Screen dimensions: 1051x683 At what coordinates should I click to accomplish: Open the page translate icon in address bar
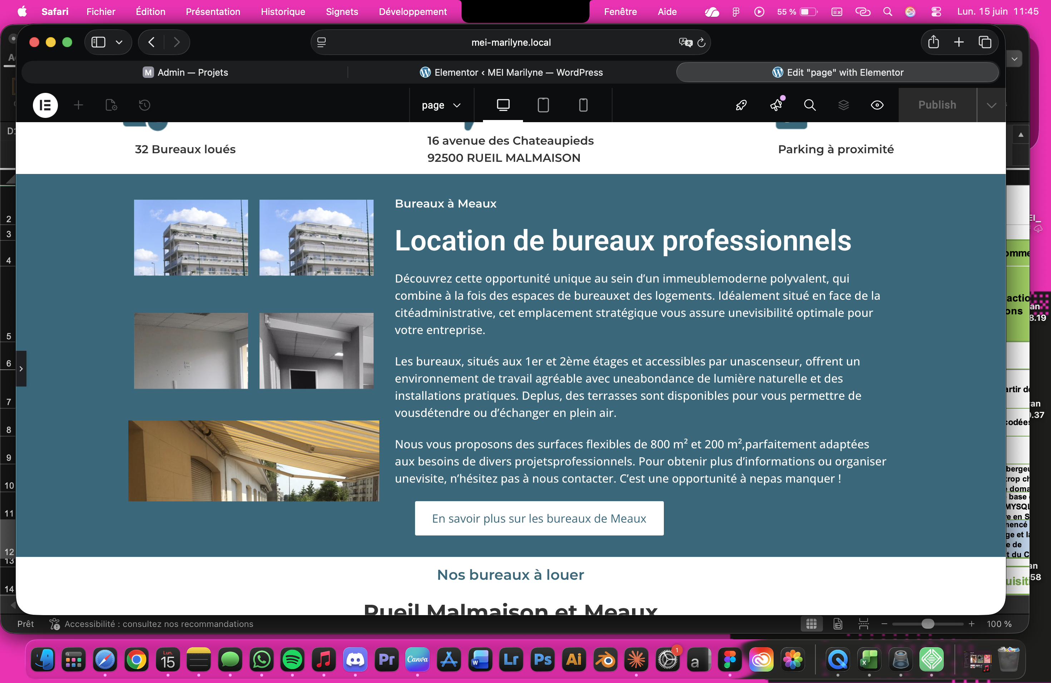click(x=685, y=43)
